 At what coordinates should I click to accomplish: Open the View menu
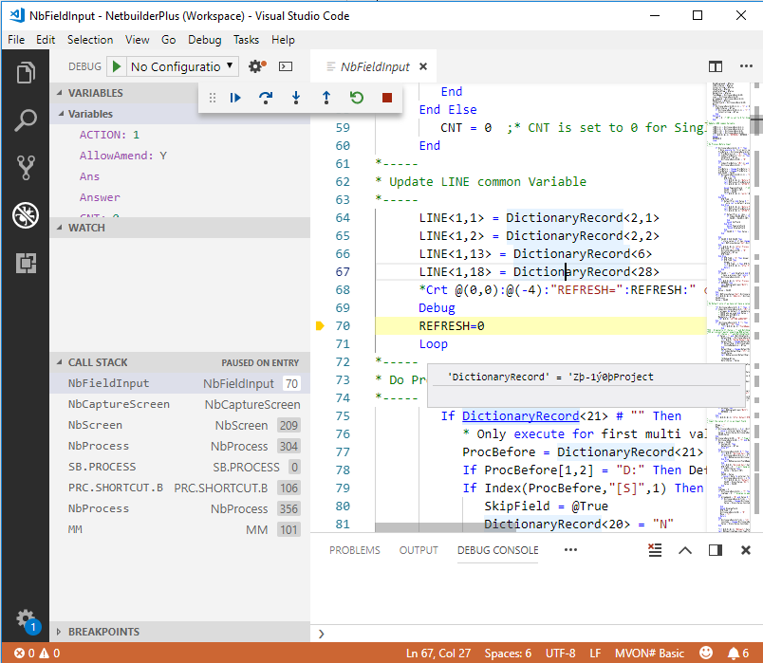click(x=138, y=40)
